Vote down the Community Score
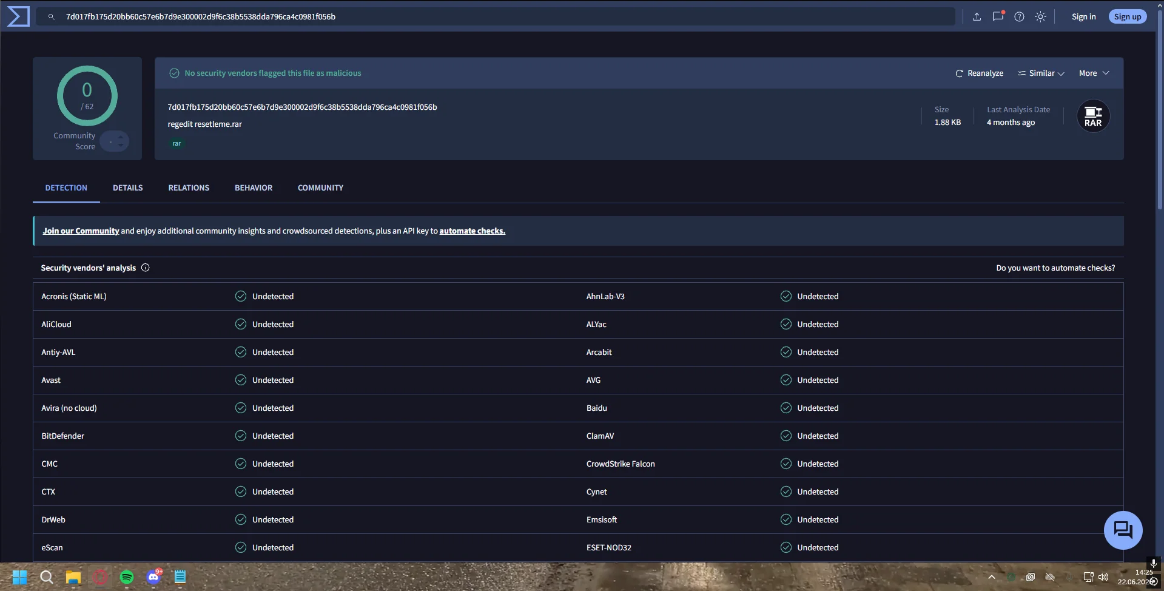 [x=121, y=146]
